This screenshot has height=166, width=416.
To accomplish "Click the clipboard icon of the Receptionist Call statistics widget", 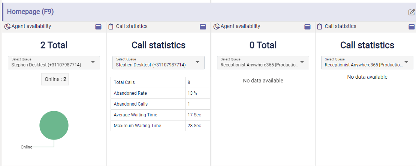I will coord(320,26).
